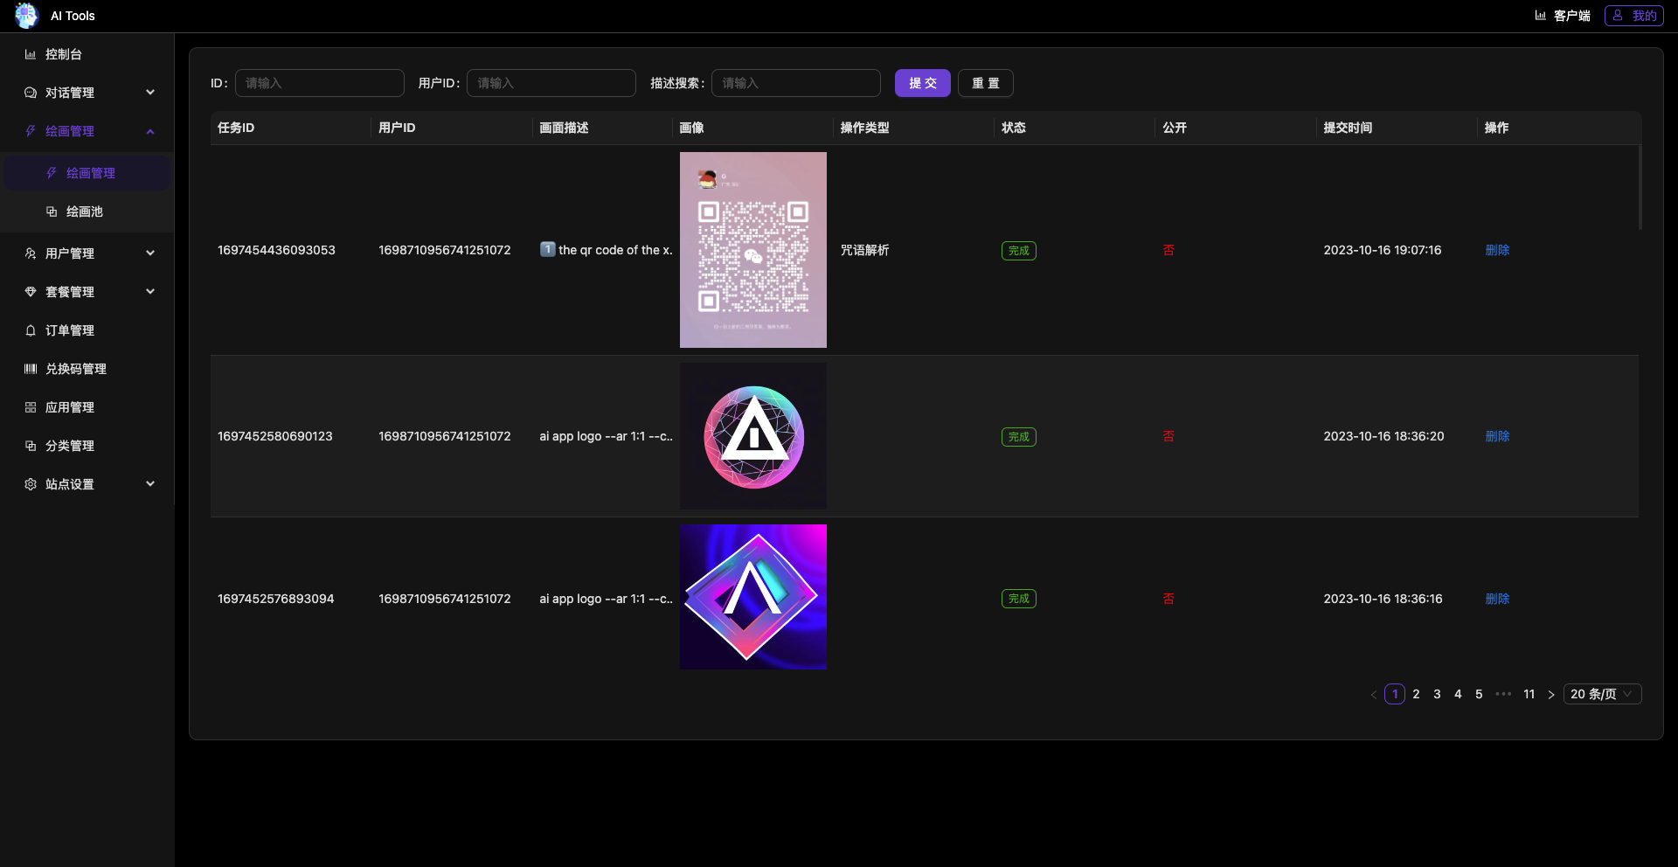
Task: Go to page 4
Action: coord(1458,694)
